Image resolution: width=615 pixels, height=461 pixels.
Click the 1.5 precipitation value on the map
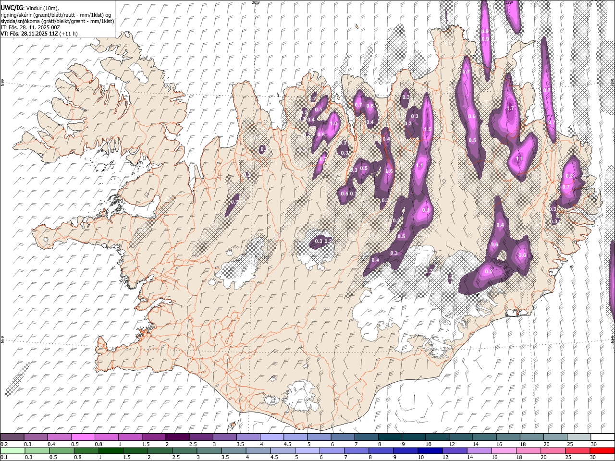(427, 130)
